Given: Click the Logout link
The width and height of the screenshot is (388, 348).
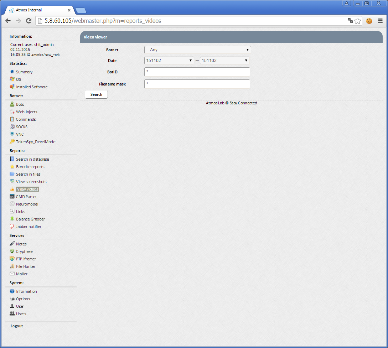Looking at the screenshot, I should tap(17, 326).
